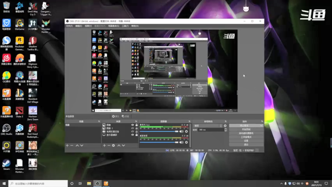Open 桌面音频 audio settings gear
This screenshot has height=187, width=332.
coord(186,142)
